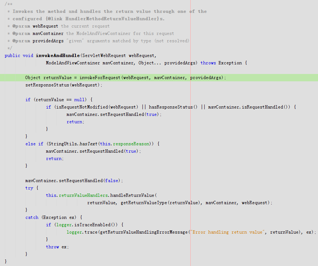Click the "Error handling return value" string
318x266 pixels.
227,232
